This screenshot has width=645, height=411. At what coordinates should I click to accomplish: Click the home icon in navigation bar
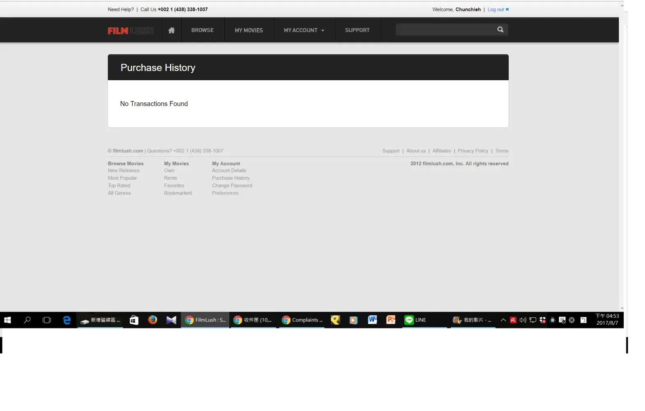coord(171,30)
